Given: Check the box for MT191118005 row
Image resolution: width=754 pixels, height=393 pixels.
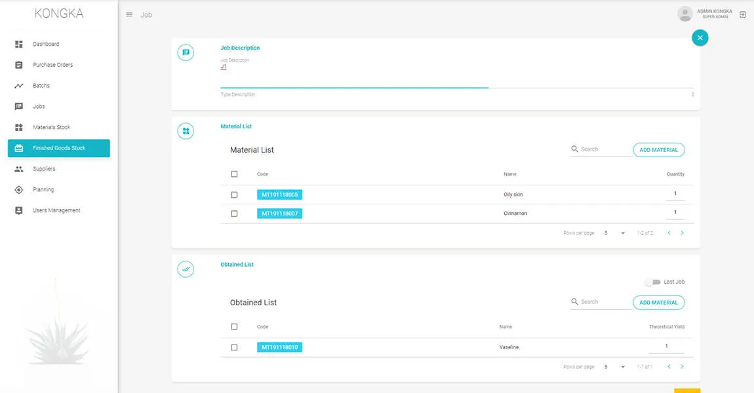Looking at the screenshot, I should [234, 195].
